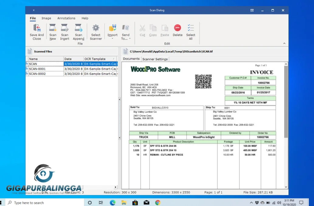Click the document preview vertical scrollbar thumb
This screenshot has height=206, width=314.
[x=286, y=102]
